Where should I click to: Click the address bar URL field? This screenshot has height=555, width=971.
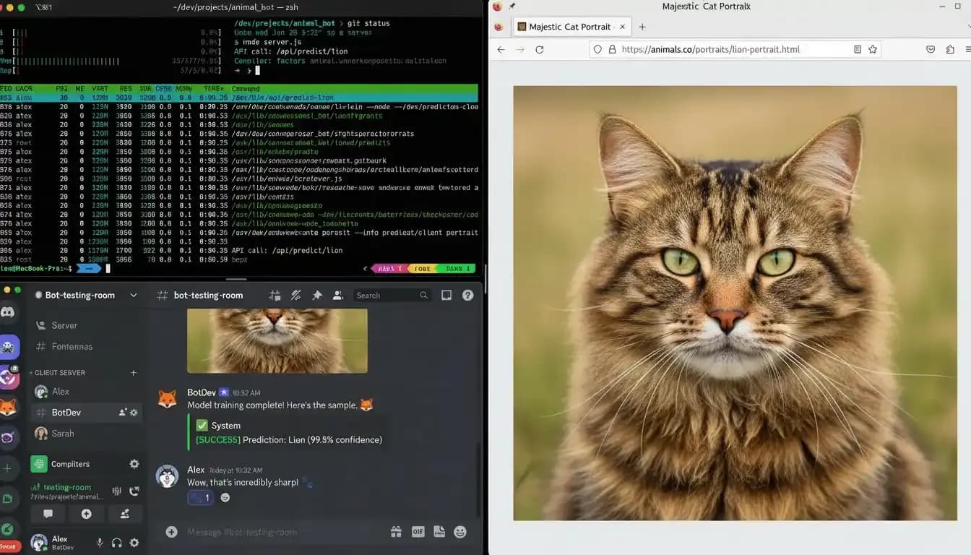(x=722, y=49)
